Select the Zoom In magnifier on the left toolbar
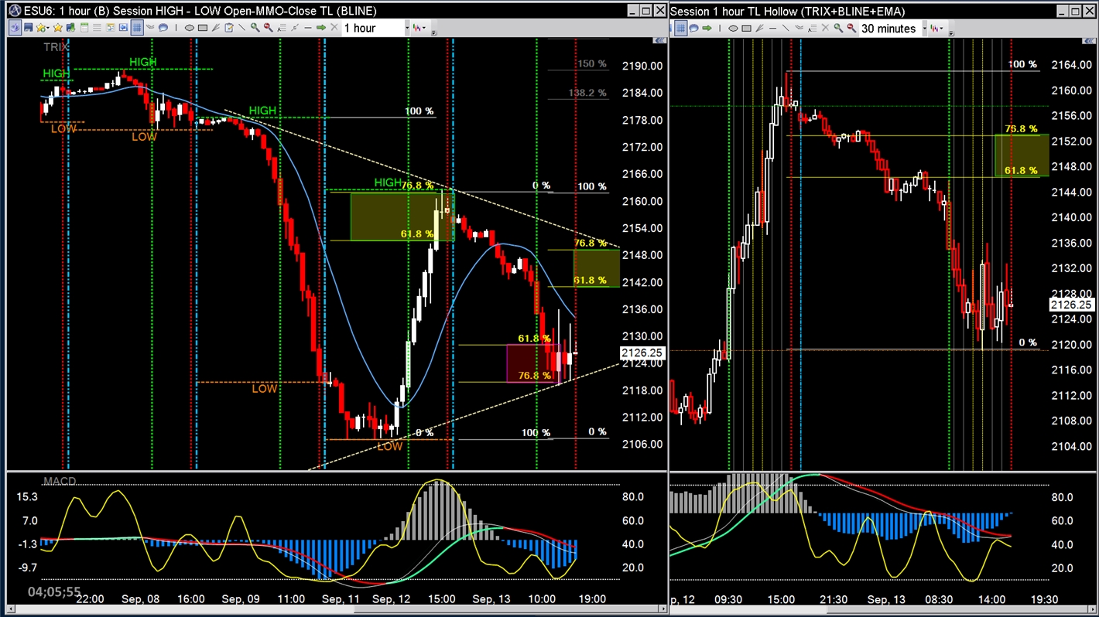This screenshot has height=617, width=1099. click(255, 28)
